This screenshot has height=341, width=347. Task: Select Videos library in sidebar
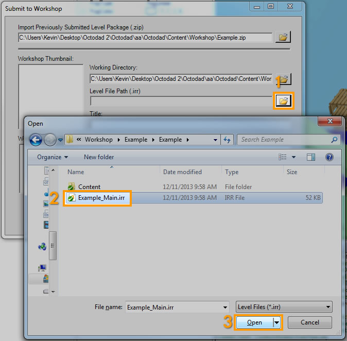(46, 225)
